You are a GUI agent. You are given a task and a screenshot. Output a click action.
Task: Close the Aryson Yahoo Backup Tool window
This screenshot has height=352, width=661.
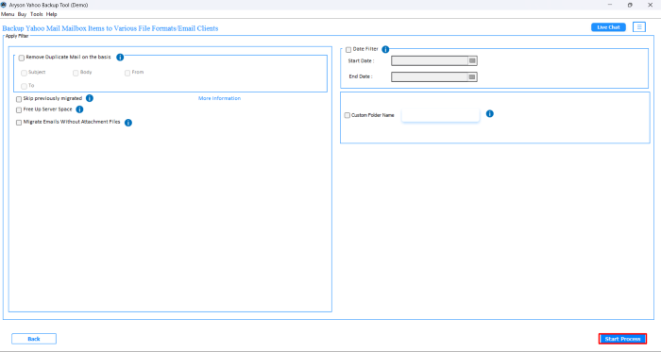pyautogui.click(x=650, y=5)
